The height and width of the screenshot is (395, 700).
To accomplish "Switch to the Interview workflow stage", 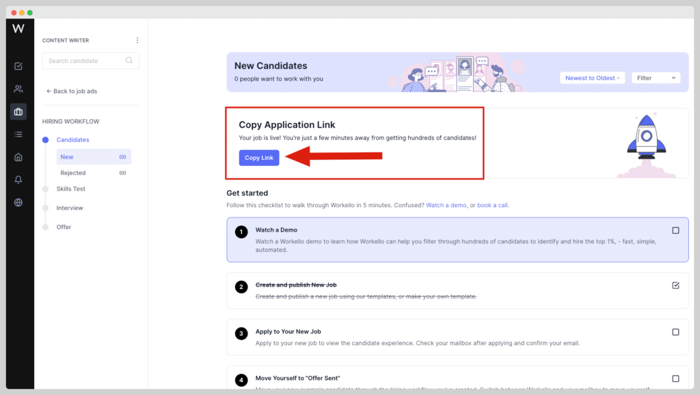I will pyautogui.click(x=70, y=208).
